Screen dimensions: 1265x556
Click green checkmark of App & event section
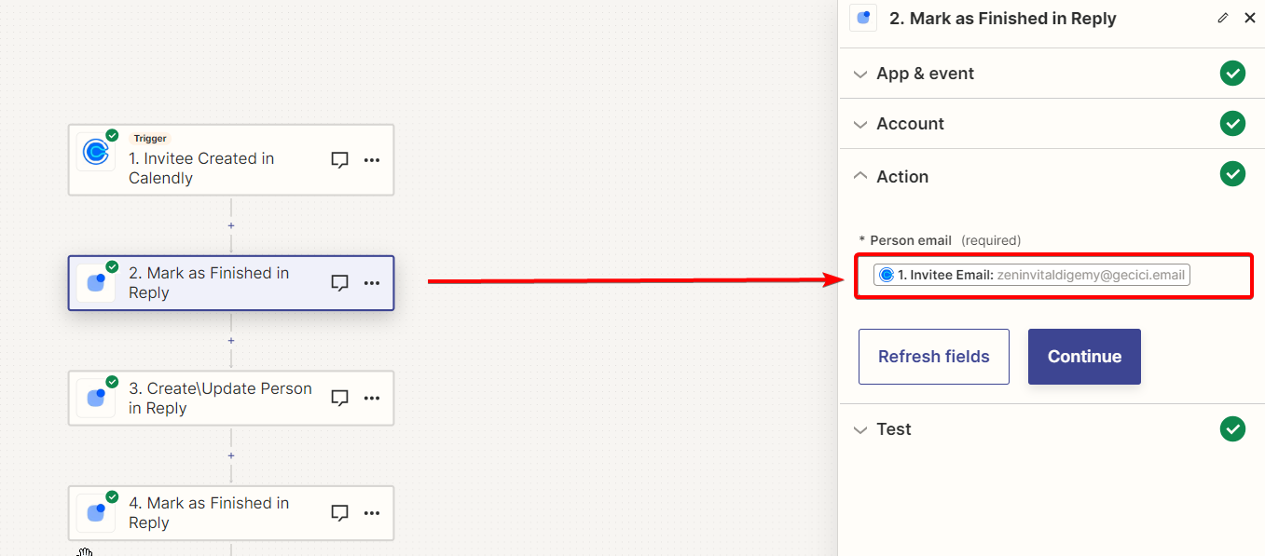tap(1232, 73)
